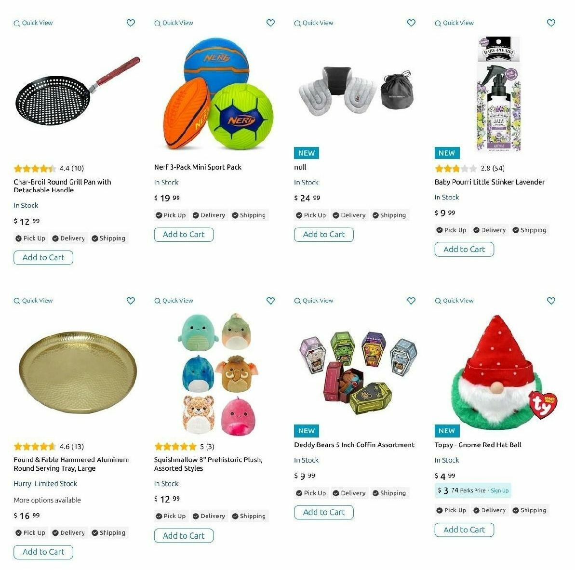The image size is (575, 570).
Task: Add Baby Pourri Little Stinker Lavender to cart
Action: [464, 249]
